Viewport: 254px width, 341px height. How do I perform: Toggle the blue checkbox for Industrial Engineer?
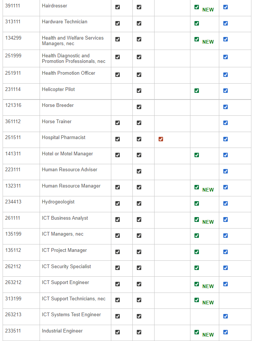tap(226, 332)
